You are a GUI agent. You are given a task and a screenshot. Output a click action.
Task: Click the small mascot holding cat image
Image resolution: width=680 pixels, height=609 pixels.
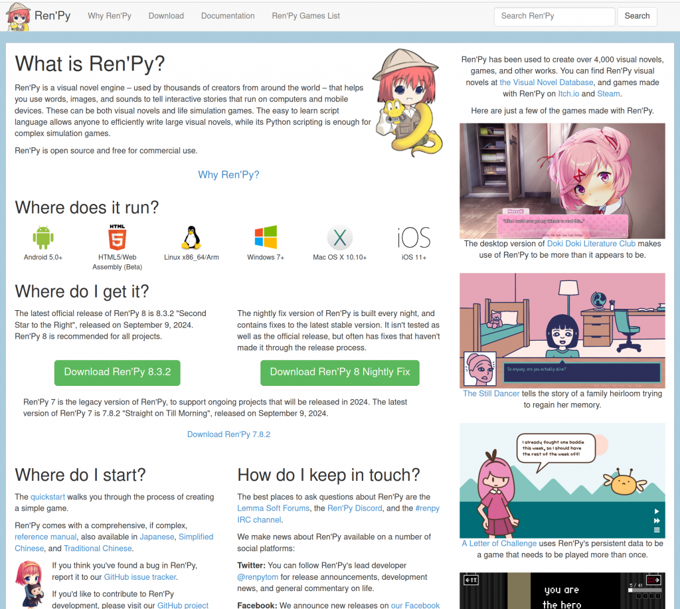pyautogui.click(x=29, y=584)
